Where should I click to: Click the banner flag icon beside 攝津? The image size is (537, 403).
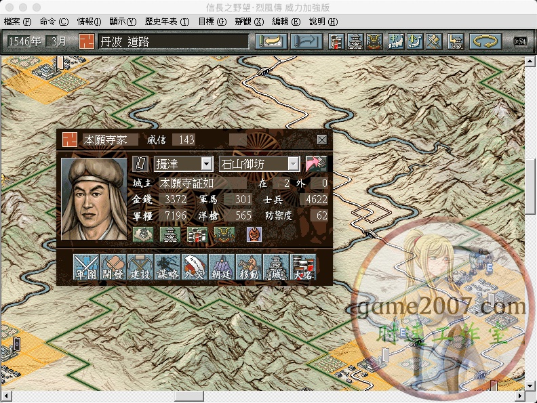click(x=140, y=164)
